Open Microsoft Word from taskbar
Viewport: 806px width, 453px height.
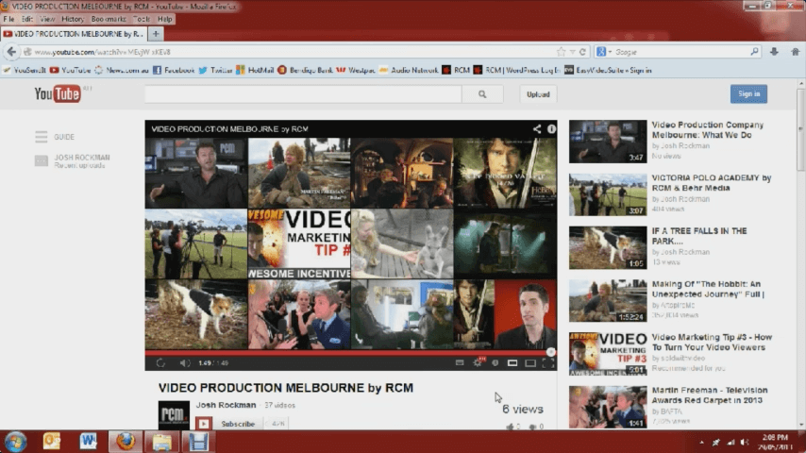coord(88,442)
